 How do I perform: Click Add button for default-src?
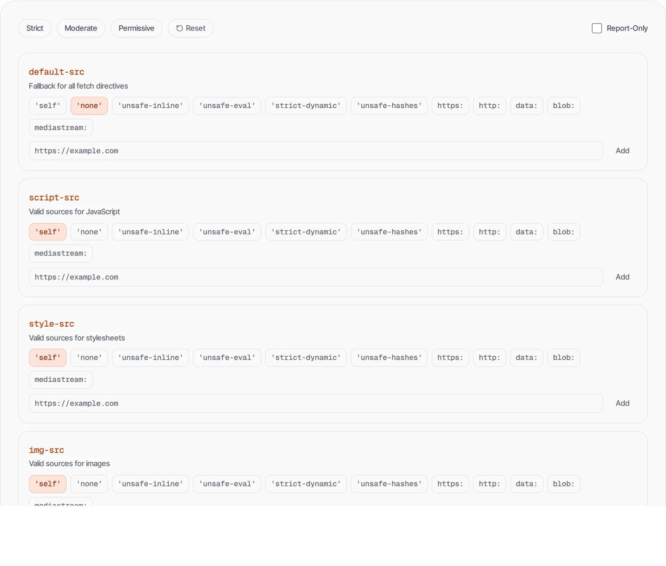[x=622, y=151]
